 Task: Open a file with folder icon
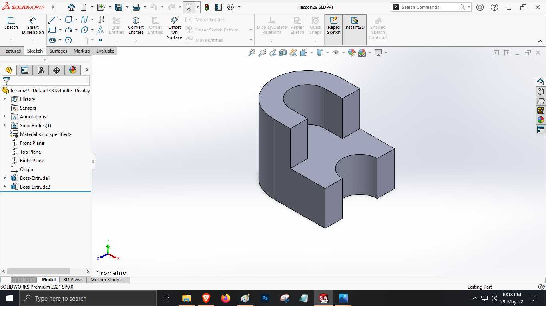pyautogui.click(x=101, y=7)
